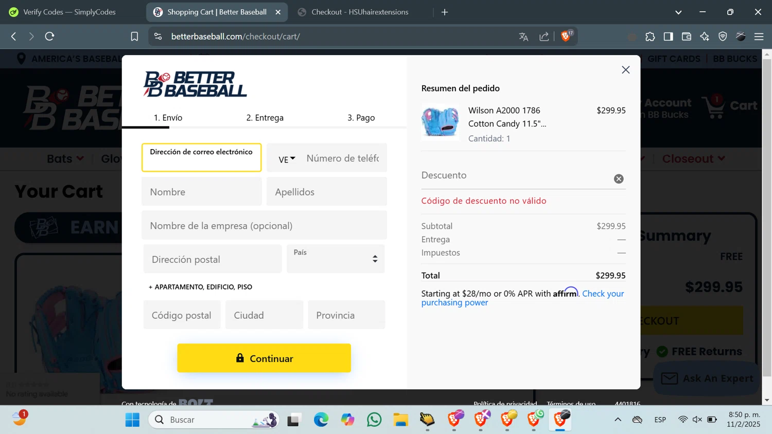Click the translate page icon
This screenshot has width=772, height=434.
523,37
